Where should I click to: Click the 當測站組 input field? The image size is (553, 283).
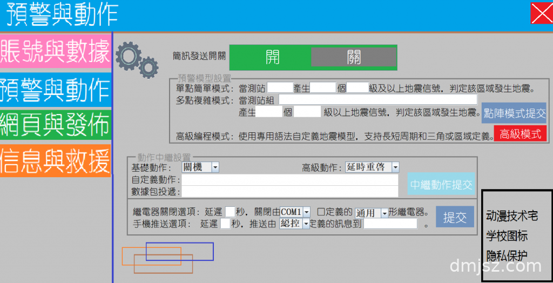tap(377, 99)
